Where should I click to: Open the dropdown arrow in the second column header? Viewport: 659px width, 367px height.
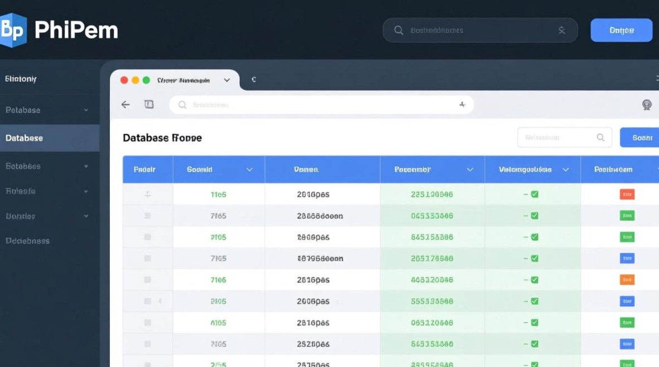pos(249,170)
